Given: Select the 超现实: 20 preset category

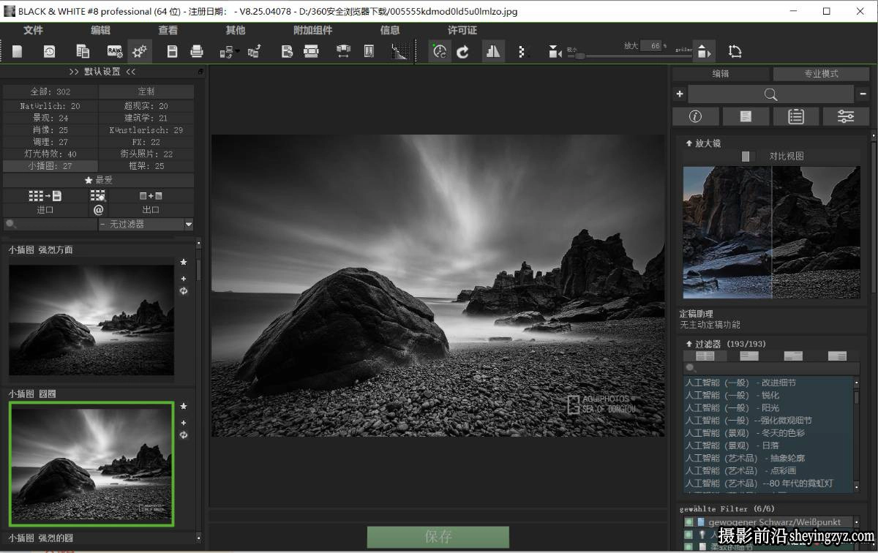Looking at the screenshot, I should click(x=146, y=106).
